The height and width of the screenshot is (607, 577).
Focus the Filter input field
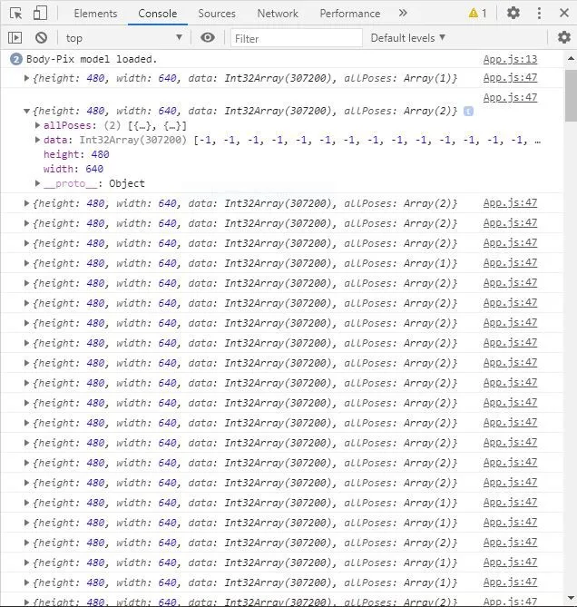coord(297,38)
